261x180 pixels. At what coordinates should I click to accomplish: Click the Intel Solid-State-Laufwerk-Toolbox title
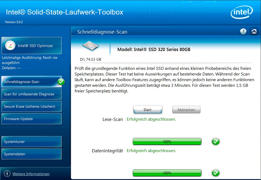(65, 12)
